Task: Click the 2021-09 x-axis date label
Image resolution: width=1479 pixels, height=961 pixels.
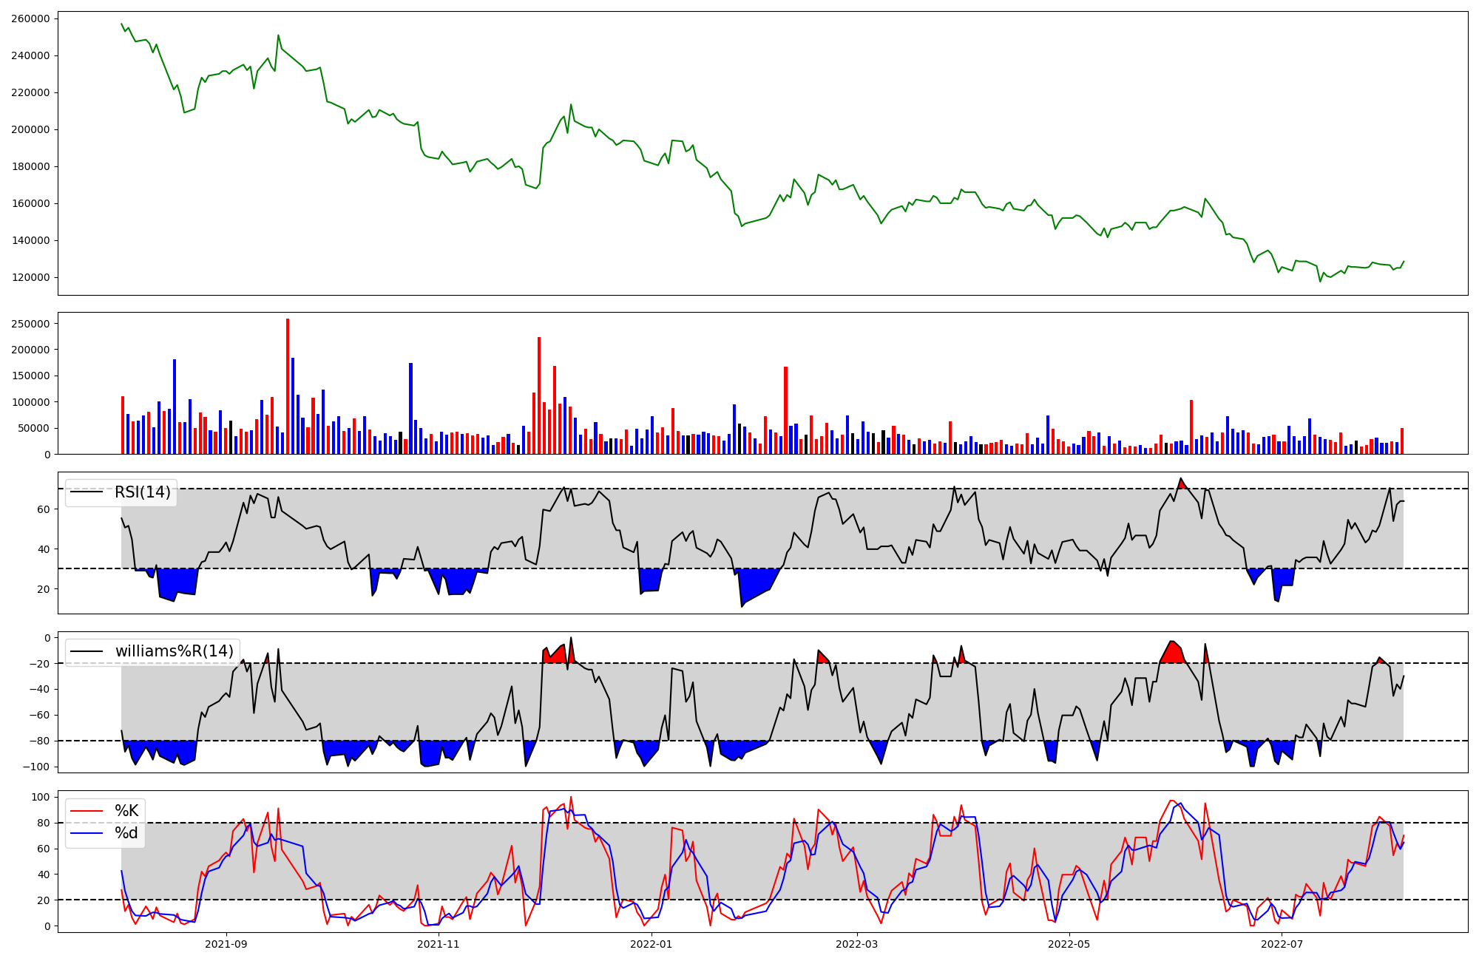Action: [226, 944]
